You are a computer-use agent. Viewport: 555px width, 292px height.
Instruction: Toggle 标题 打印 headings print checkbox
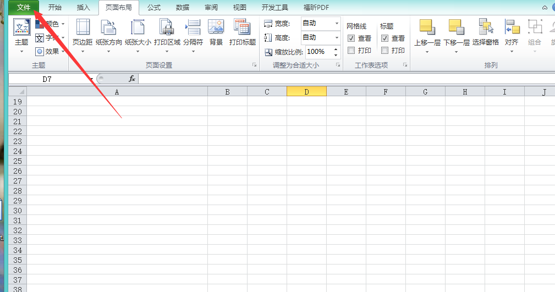(x=384, y=50)
